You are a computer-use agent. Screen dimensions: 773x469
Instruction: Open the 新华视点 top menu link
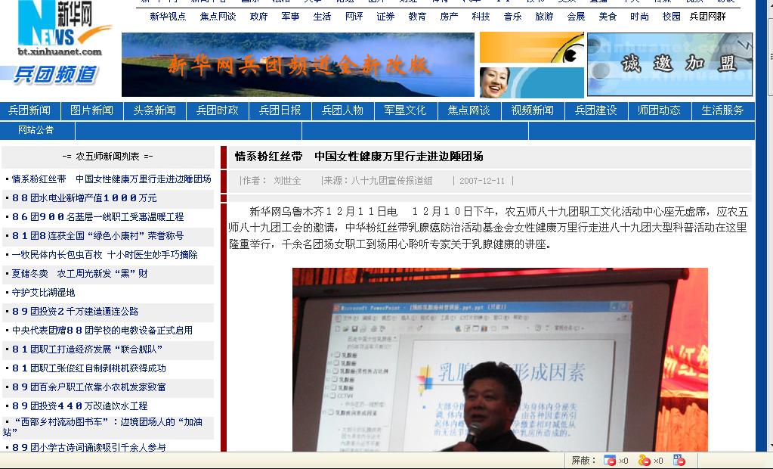168,17
